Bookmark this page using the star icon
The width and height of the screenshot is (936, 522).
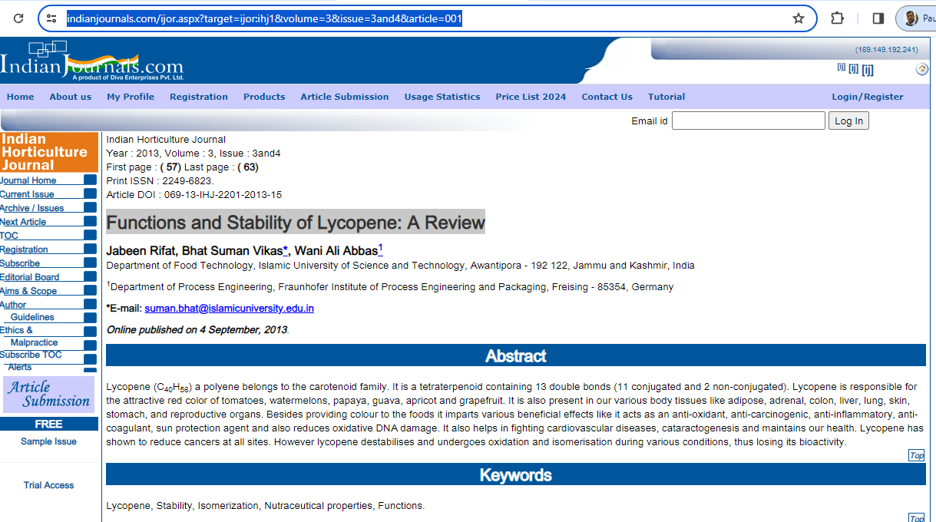(799, 18)
